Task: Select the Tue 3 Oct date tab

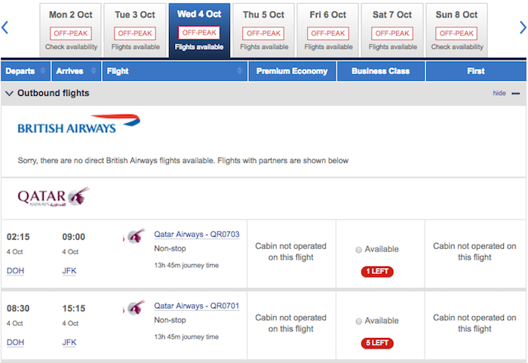Action: [x=135, y=30]
